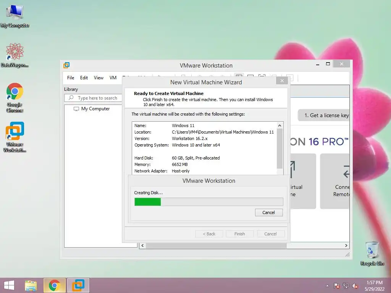Click the Connect to Remote Server tile
The image size is (391, 293).
(x=334, y=181)
